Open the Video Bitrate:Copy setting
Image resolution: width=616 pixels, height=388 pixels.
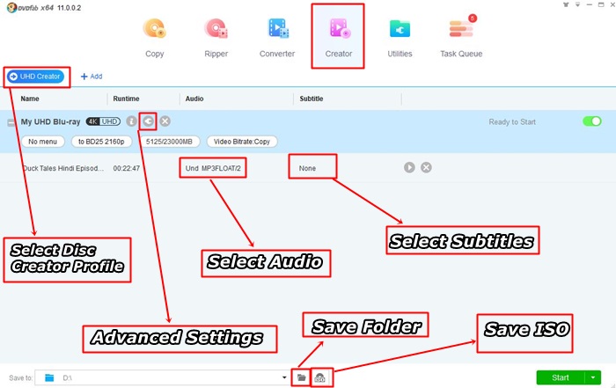(242, 142)
